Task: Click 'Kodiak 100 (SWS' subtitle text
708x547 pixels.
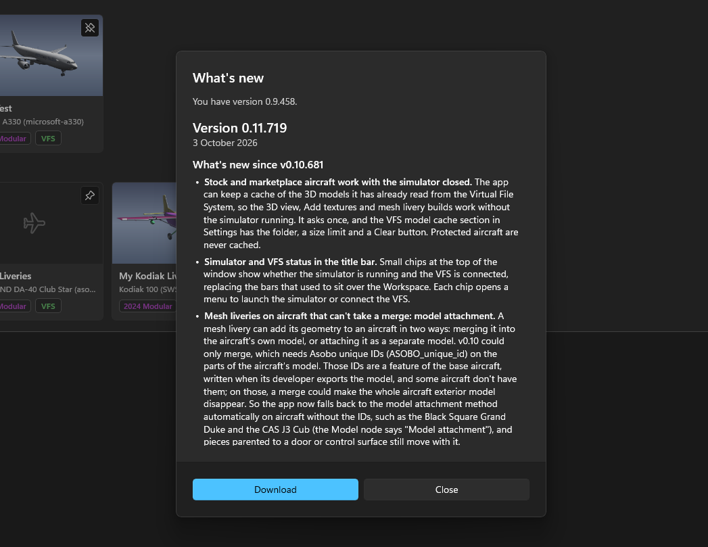Action: [x=147, y=289]
